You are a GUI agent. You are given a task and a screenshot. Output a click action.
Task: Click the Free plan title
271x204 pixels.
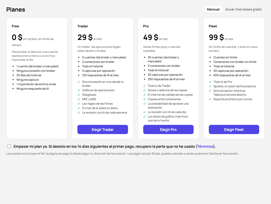pyautogui.click(x=15, y=26)
